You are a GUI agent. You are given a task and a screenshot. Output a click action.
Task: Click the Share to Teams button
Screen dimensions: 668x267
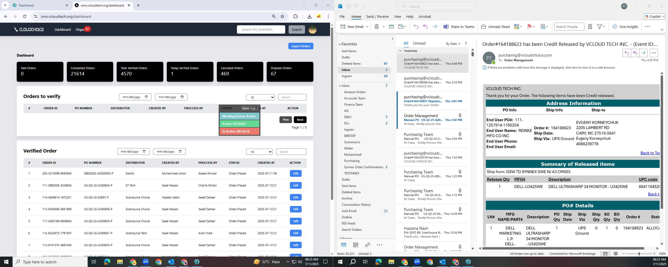click(459, 27)
